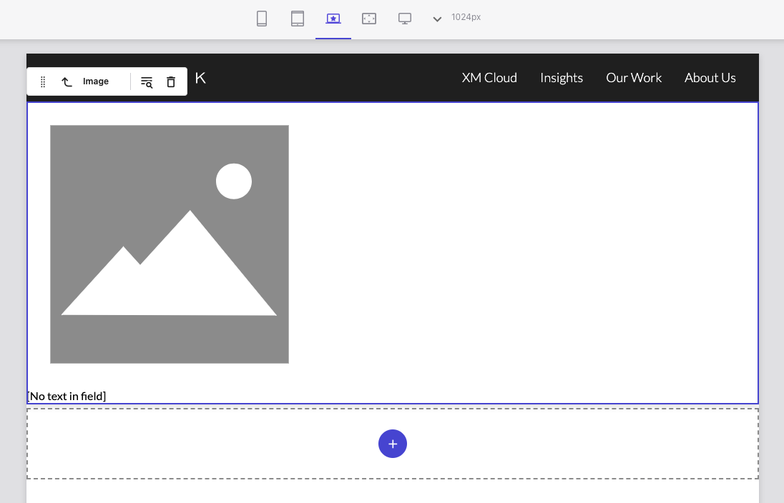Delete the Image component via trash icon
Screen dimensions: 784x503
coord(171,81)
